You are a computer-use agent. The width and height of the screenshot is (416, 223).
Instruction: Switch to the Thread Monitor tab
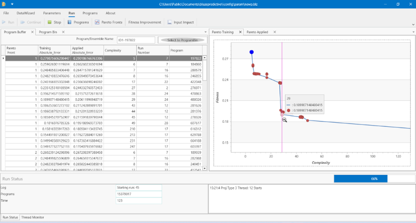33,217
